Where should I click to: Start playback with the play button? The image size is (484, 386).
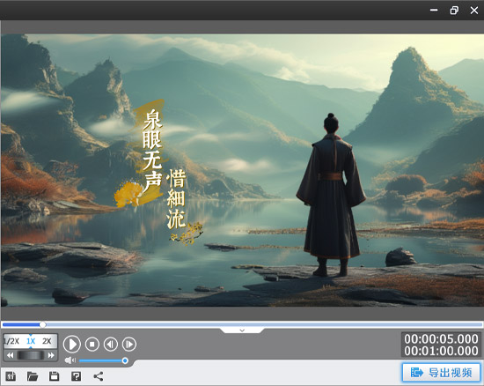(x=72, y=344)
